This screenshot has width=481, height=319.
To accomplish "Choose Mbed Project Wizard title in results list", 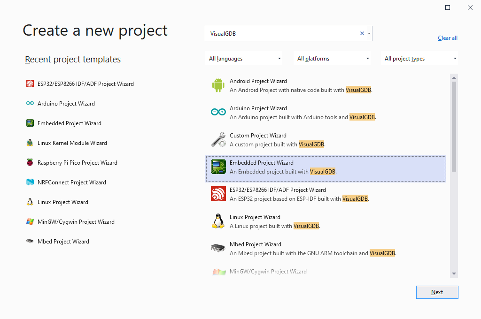I will point(255,244).
